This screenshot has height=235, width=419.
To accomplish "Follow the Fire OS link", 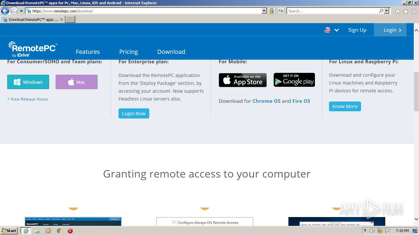I will point(301,101).
